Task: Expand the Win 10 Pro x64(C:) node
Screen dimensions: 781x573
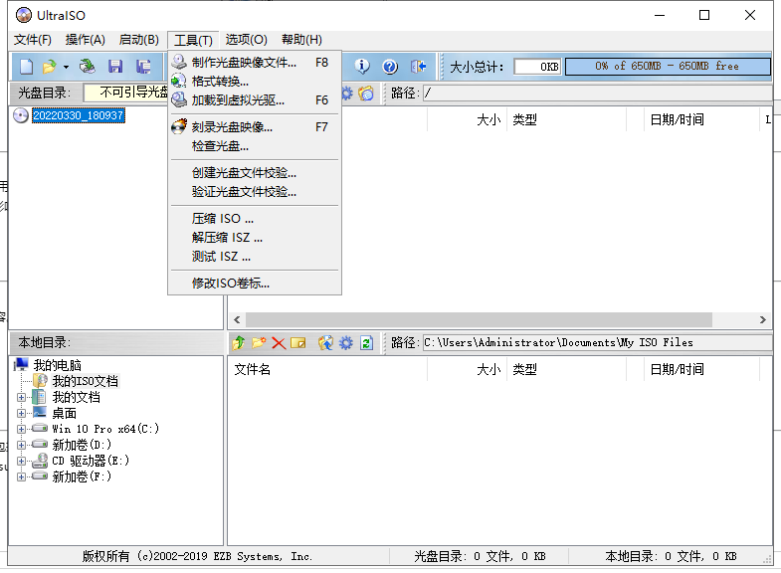Action: [x=21, y=429]
